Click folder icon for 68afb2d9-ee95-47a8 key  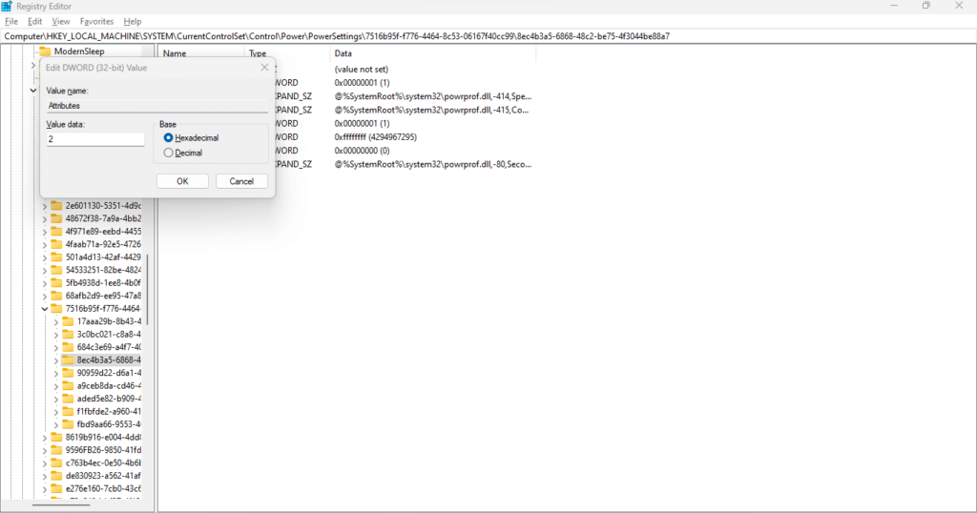[x=56, y=296]
